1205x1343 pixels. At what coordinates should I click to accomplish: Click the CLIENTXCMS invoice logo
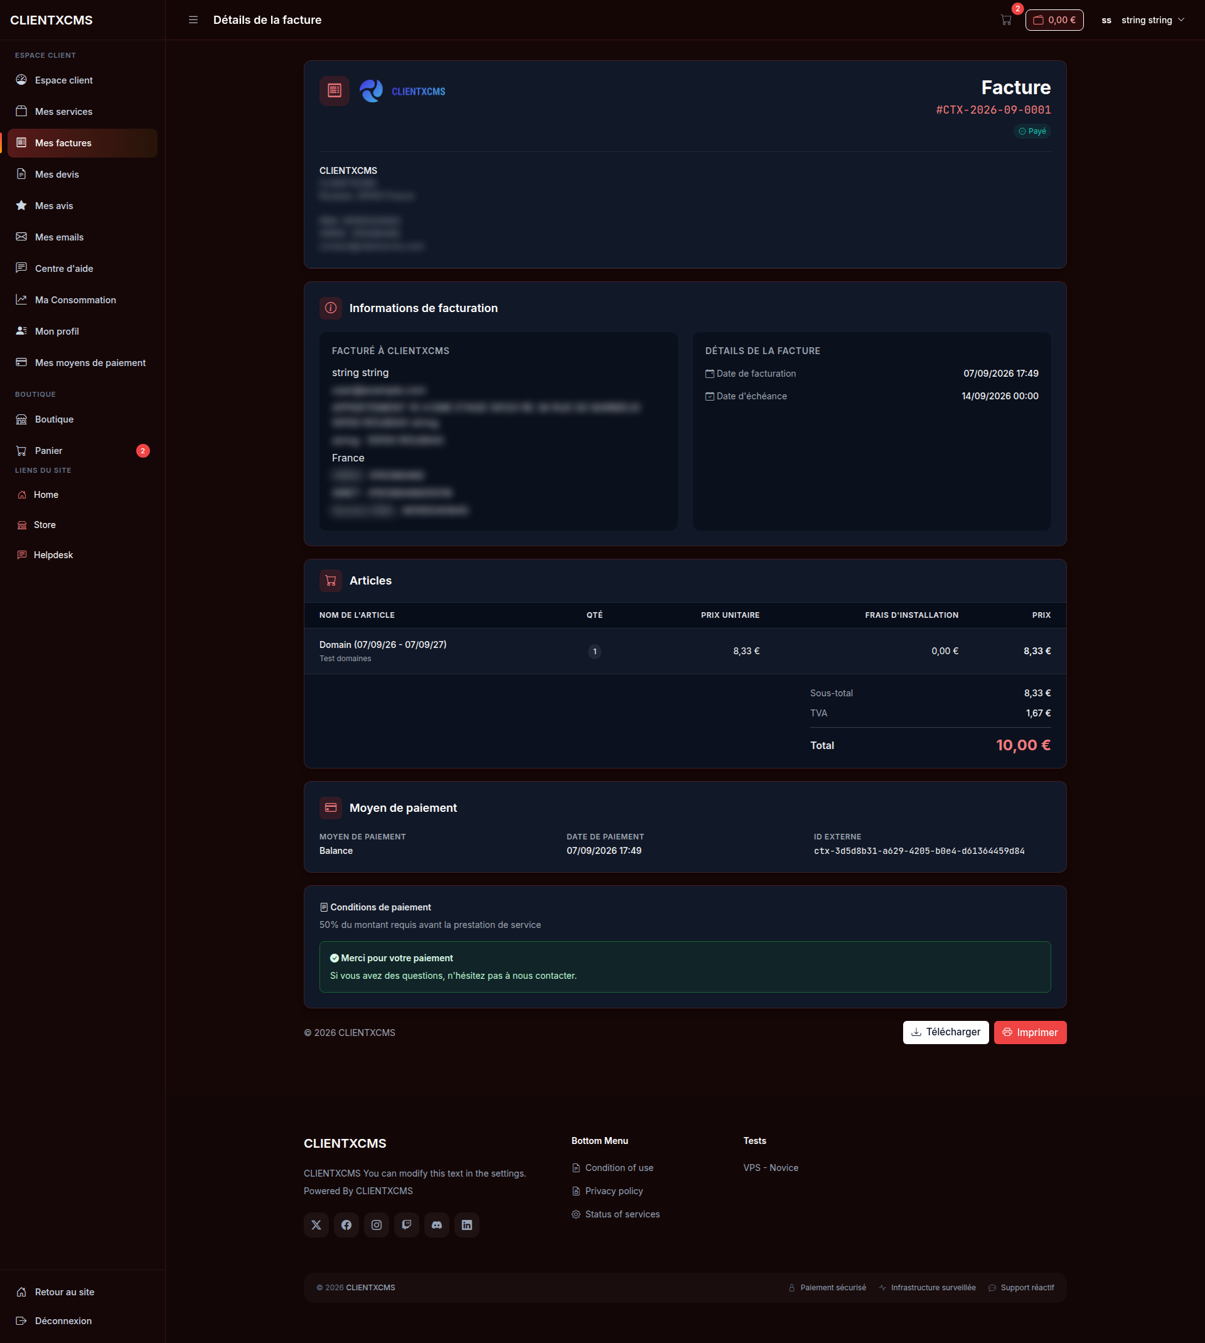pyautogui.click(x=402, y=90)
